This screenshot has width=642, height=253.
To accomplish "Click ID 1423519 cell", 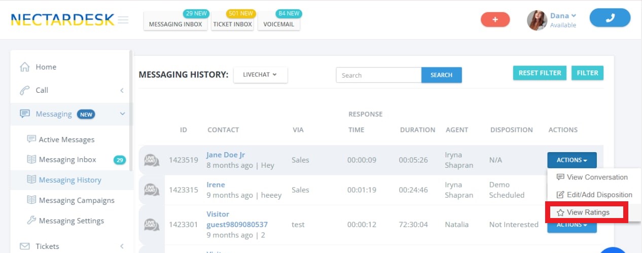I will (x=184, y=160).
